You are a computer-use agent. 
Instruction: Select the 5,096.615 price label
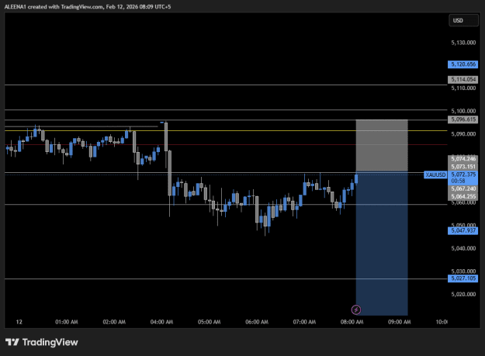coord(462,119)
